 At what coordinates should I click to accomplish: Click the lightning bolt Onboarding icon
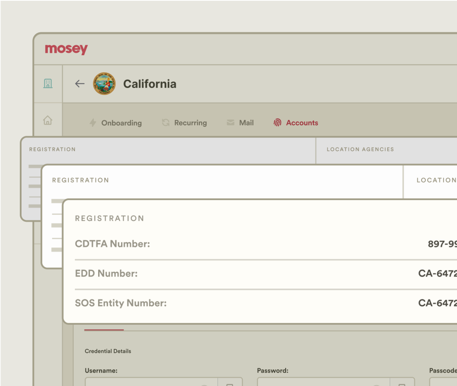point(93,123)
